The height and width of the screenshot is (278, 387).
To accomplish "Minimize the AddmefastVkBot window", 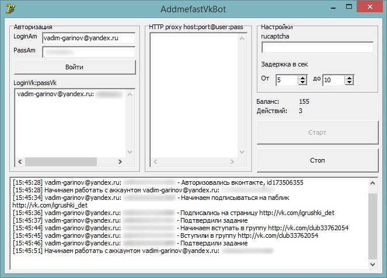I will [333, 8].
